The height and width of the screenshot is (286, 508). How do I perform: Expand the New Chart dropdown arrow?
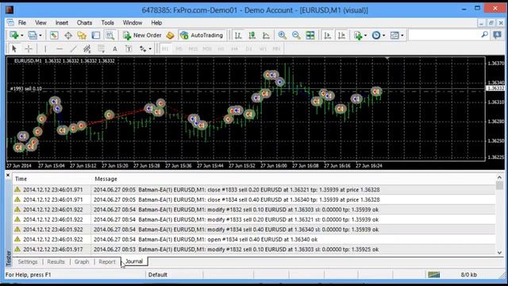(21, 35)
